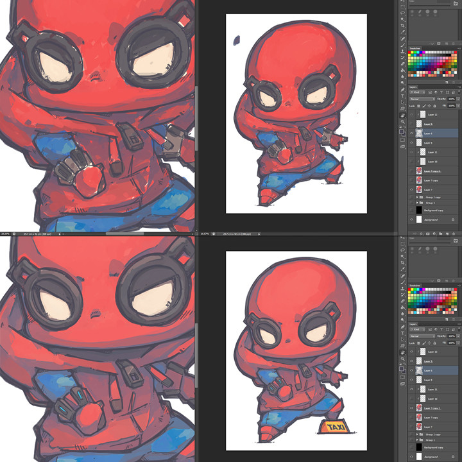Select Pen tool in lower Photoshop window
The height and width of the screenshot is (462, 462).
[x=403, y=327]
